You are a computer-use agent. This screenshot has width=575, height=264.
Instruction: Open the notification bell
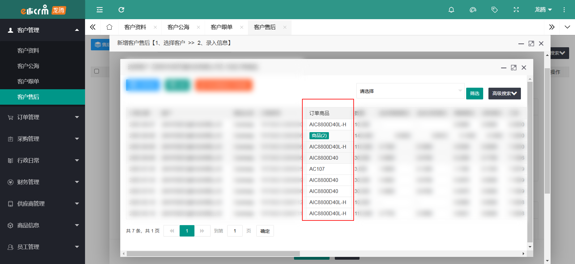pos(451,10)
